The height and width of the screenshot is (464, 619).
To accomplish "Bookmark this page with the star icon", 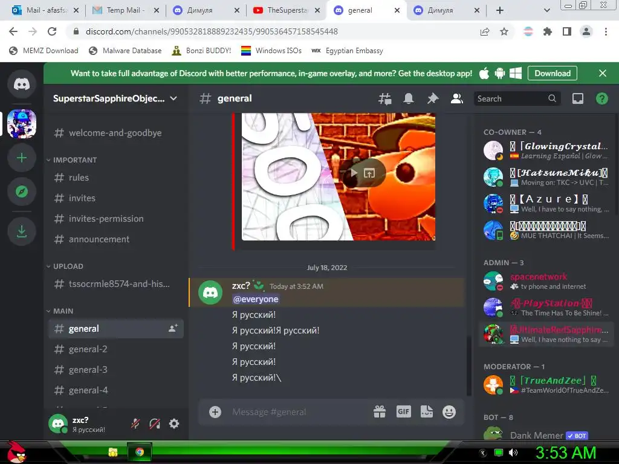I will 504,31.
